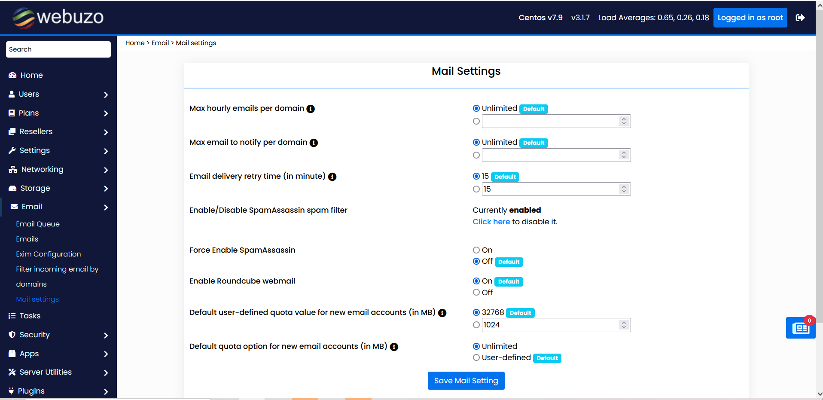Open Mail settings submenu item
This screenshot has width=823, height=400.
[x=37, y=299]
